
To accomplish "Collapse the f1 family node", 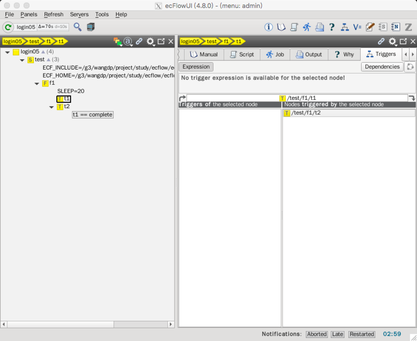I will click(37, 84).
